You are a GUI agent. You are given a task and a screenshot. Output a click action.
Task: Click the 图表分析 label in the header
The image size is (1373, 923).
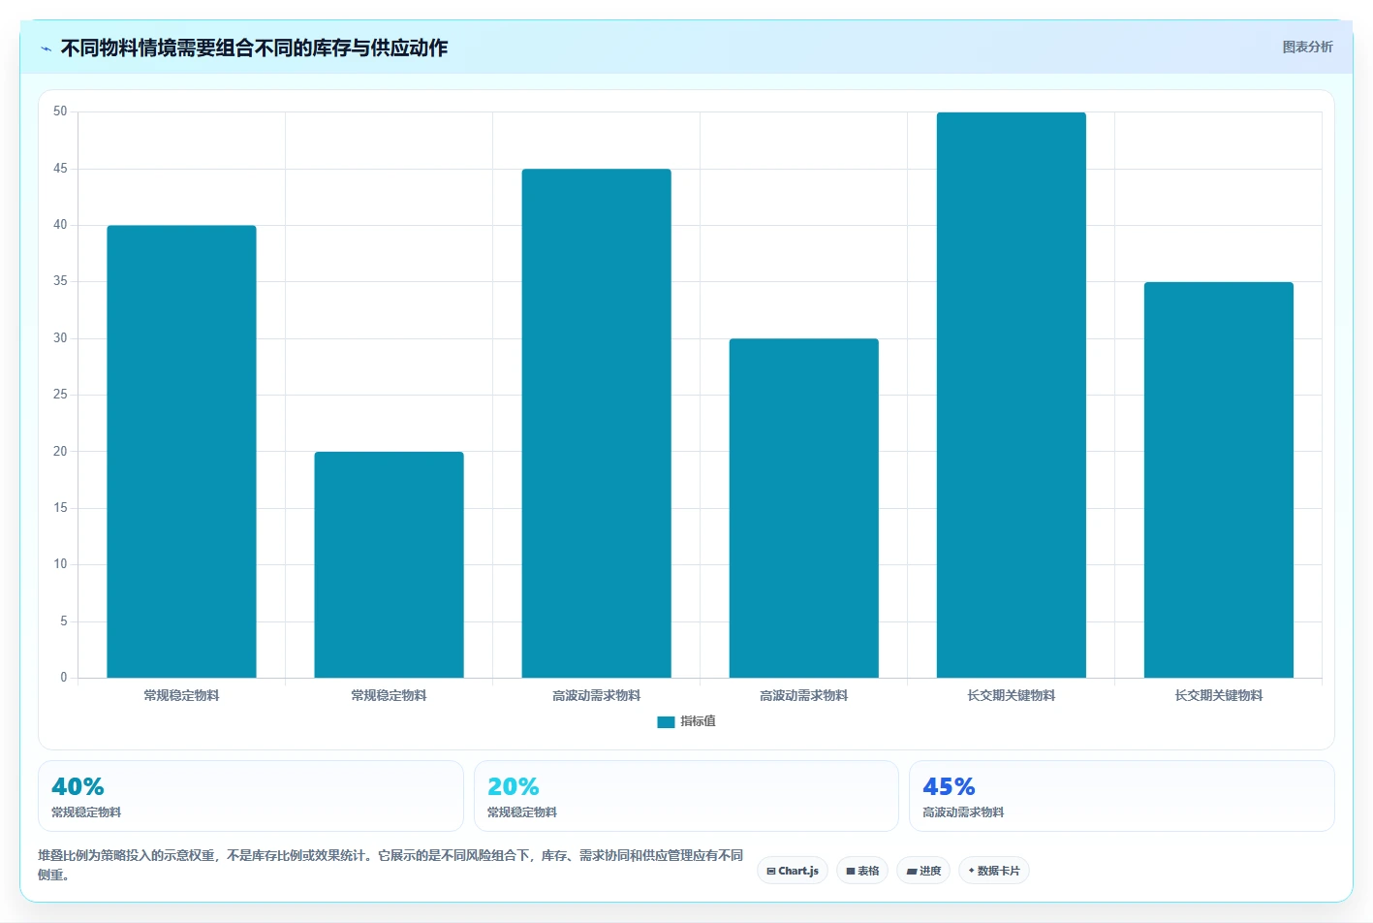point(1307,47)
